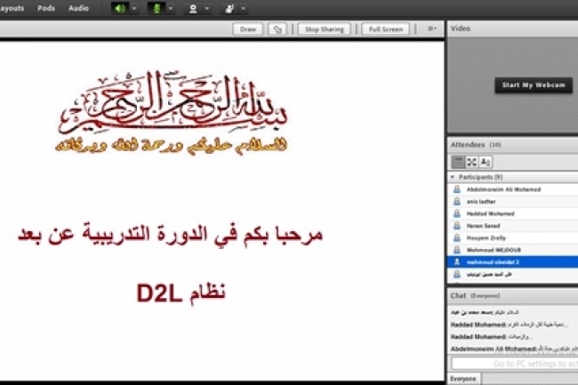Select highlighted mahmoud obeidat 2 attendee
This screenshot has height=385, width=578.
point(513,262)
